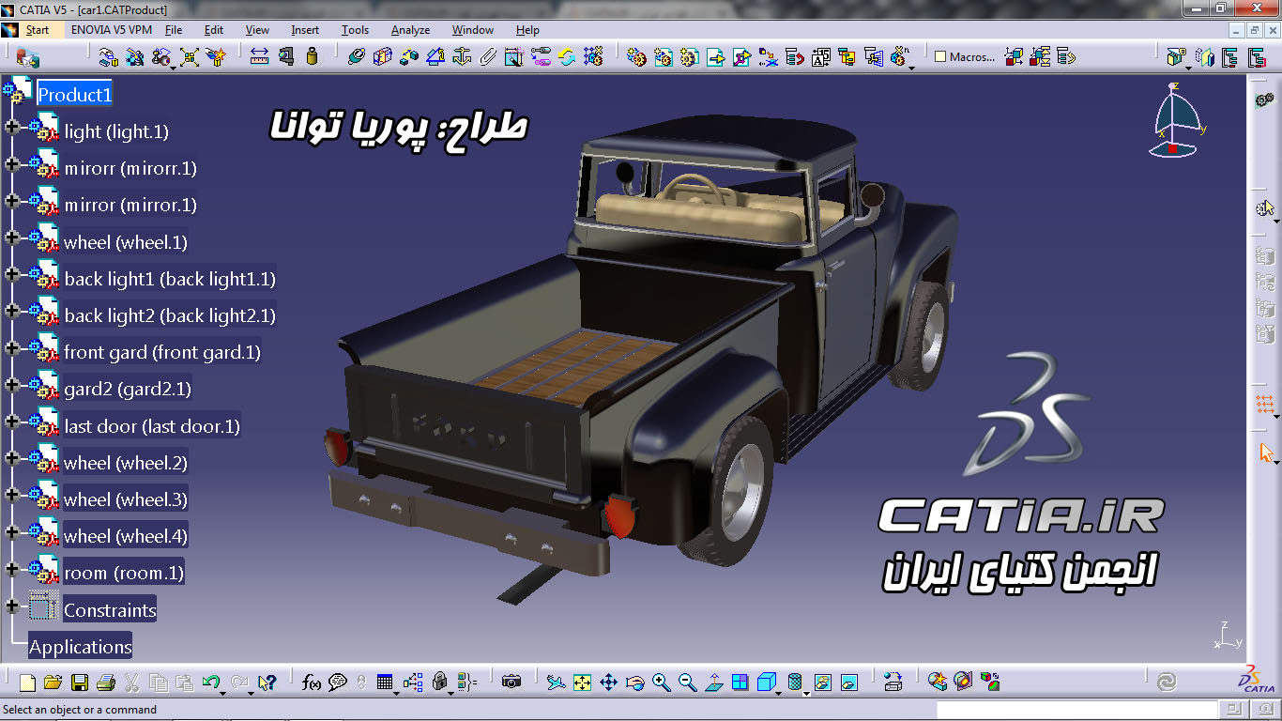Select wheel (wheel.2) in the tree

tap(126, 463)
